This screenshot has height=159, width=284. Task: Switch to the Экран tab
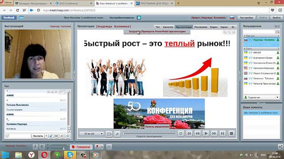tap(224, 27)
